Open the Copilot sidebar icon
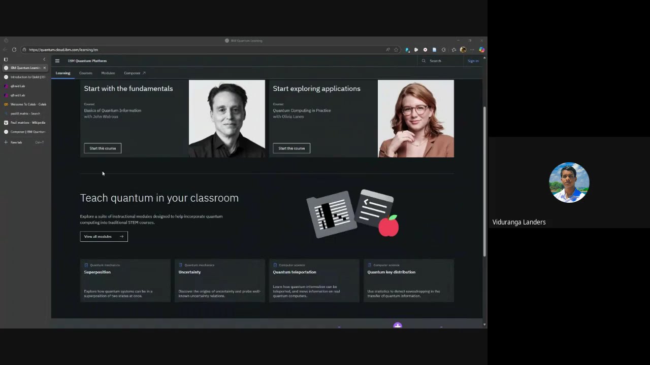 tap(481, 50)
